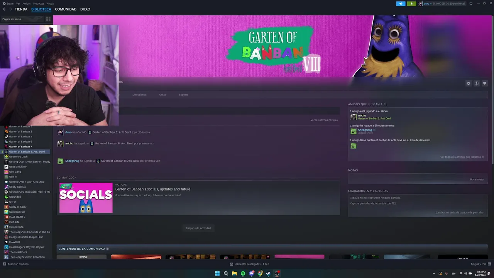Open the Sneegsnag name link in activity feed
This screenshot has height=278, width=494.
[72, 161]
